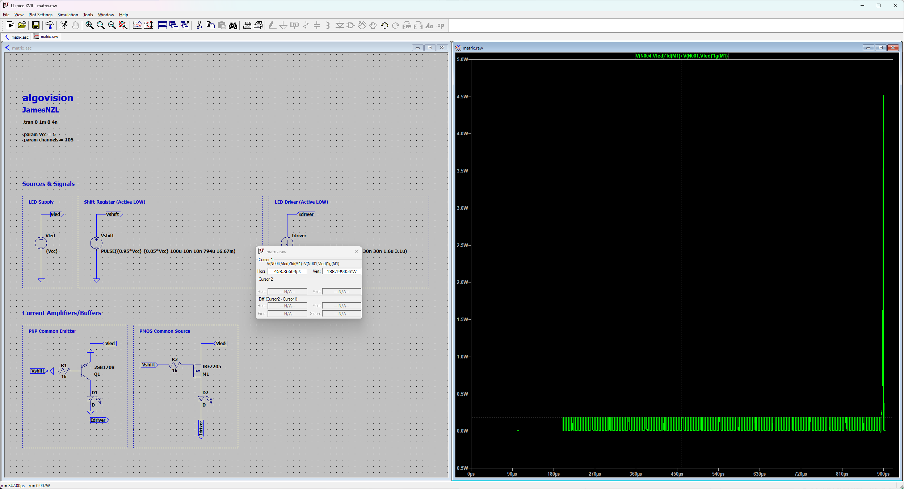Click the 2.5W label on the vertical axis
Screen dimensions: 904x489
point(462,245)
